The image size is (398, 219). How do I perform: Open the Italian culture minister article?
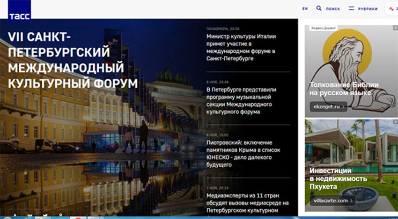241,47
